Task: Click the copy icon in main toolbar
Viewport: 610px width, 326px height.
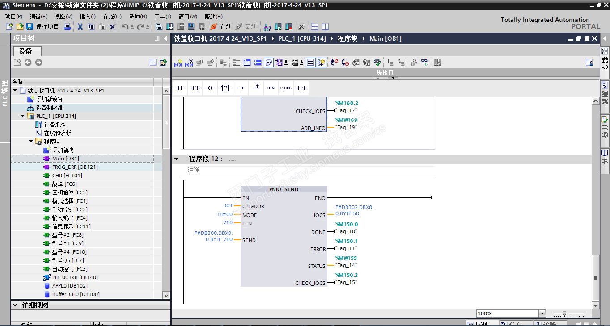Action: pos(91,27)
